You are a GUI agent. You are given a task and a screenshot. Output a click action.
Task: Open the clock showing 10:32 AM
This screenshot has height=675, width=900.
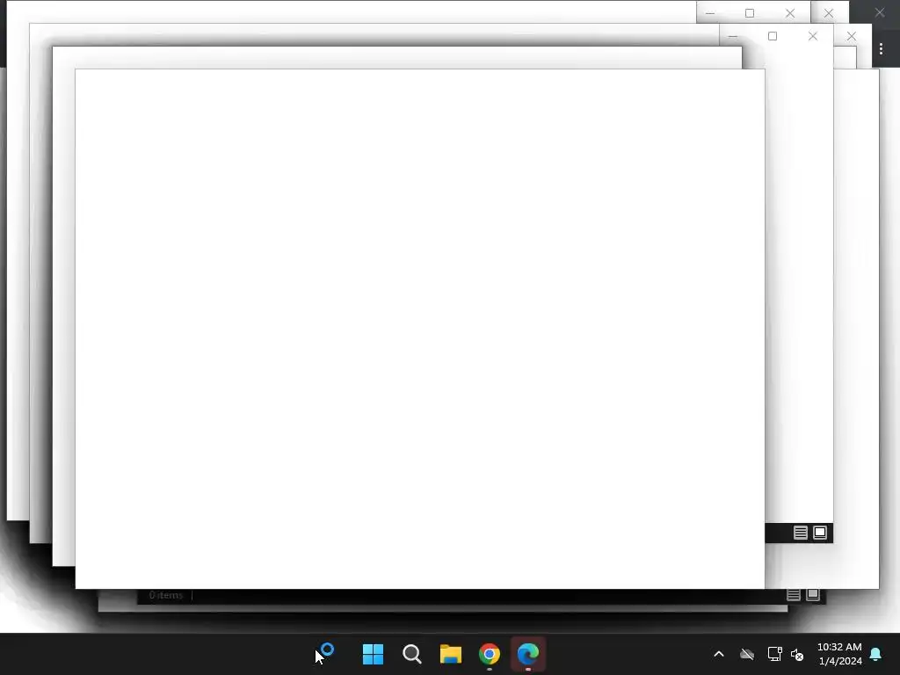tap(839, 654)
